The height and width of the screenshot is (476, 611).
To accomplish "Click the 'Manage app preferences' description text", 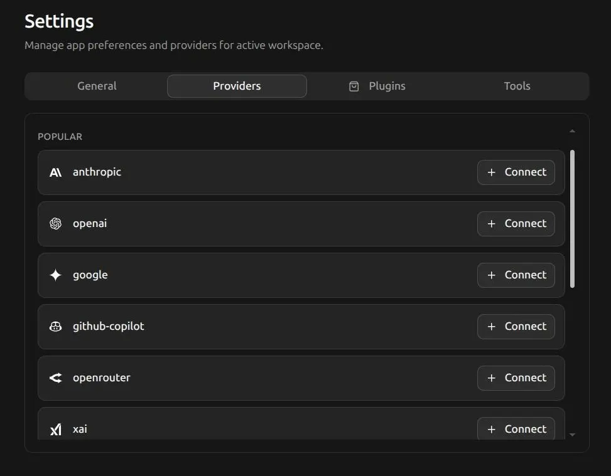I will [174, 46].
